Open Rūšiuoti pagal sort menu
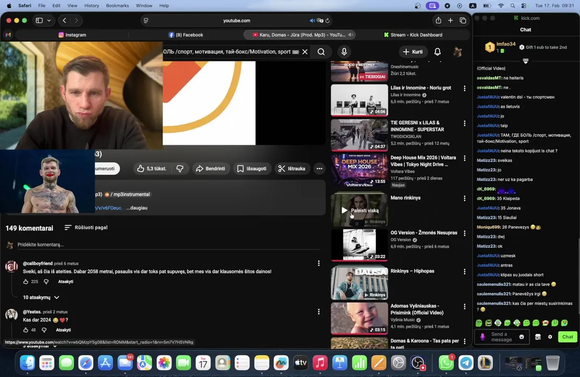 pos(86,227)
